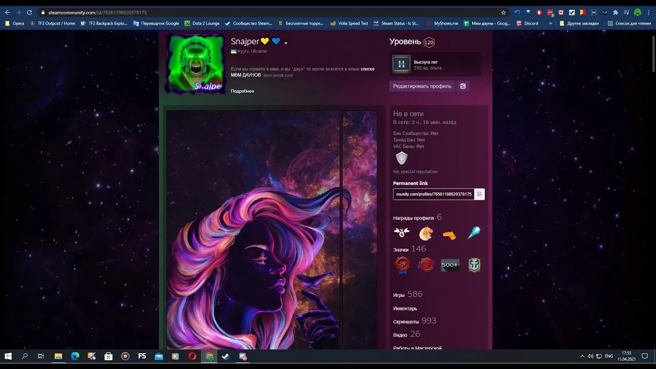Open File Explorer from the taskbar
Image resolution: width=656 pixels, height=369 pixels.
[58, 356]
